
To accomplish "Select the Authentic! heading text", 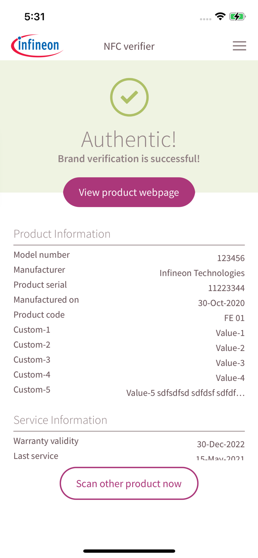I will 129,140.
